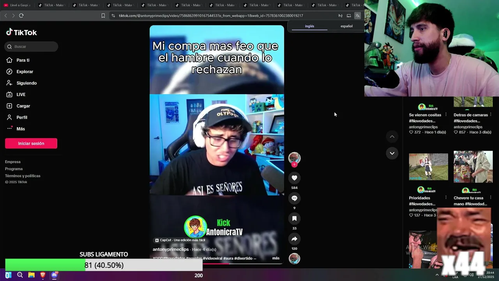Reload the page
The image size is (499, 281).
click(x=21, y=16)
